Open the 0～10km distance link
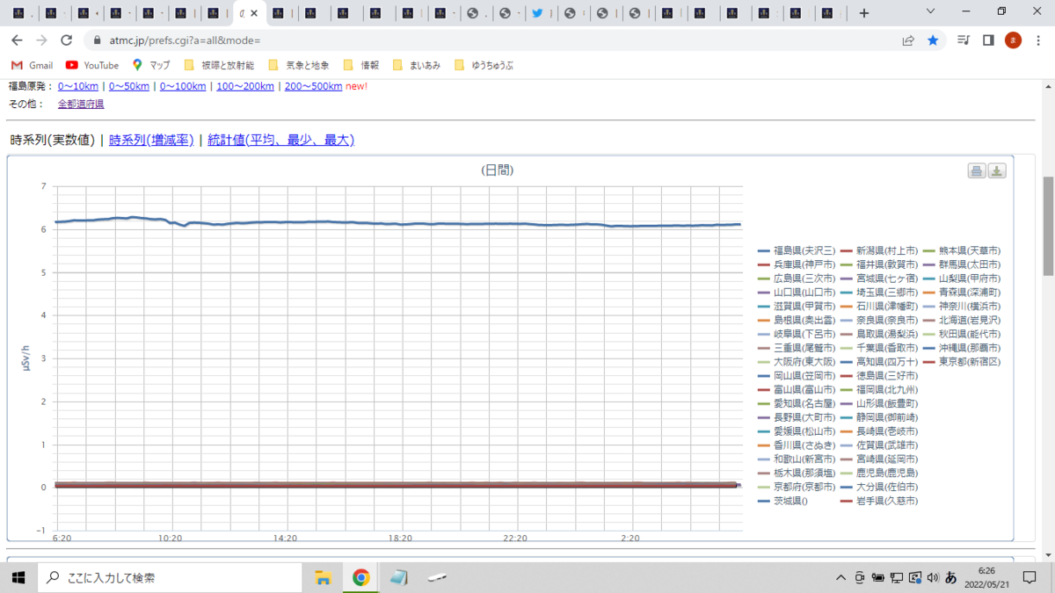 click(78, 86)
